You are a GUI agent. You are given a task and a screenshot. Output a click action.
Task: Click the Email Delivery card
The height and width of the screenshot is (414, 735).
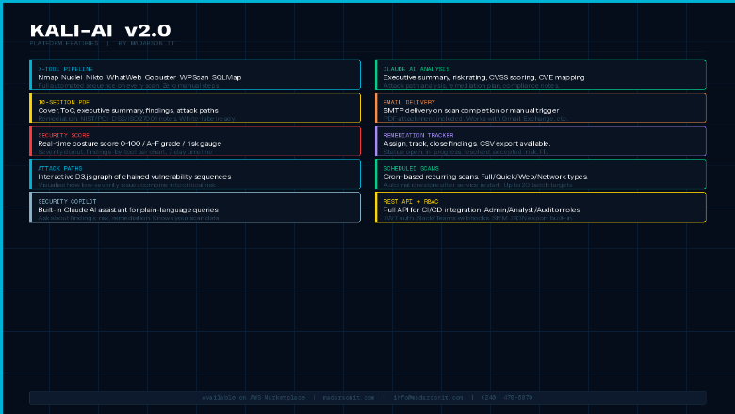[x=540, y=108]
